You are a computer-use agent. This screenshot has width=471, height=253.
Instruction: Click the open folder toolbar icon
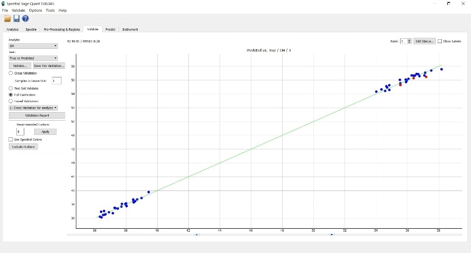pos(7,18)
